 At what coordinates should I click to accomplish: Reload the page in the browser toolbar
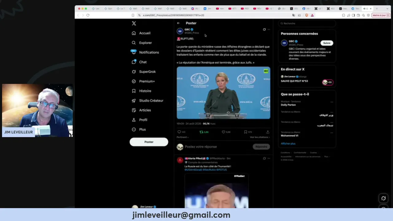click(x=88, y=15)
